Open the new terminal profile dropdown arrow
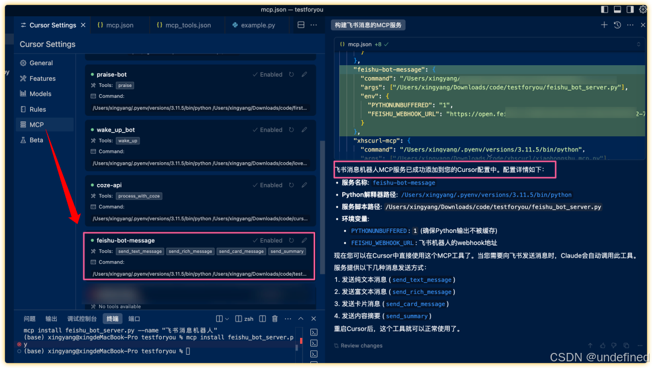Viewport: 652px width, 368px height. pos(227,319)
